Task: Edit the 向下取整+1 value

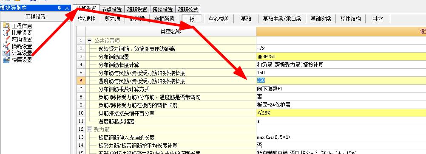Action: tap(341, 89)
